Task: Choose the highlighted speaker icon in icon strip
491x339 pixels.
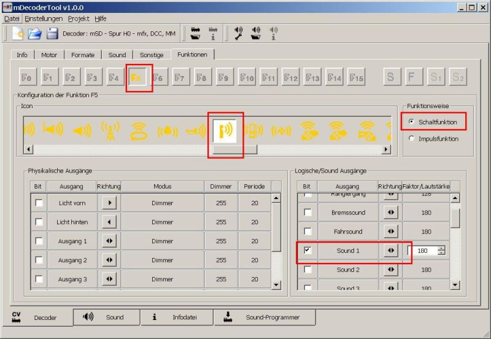Action: (225, 130)
